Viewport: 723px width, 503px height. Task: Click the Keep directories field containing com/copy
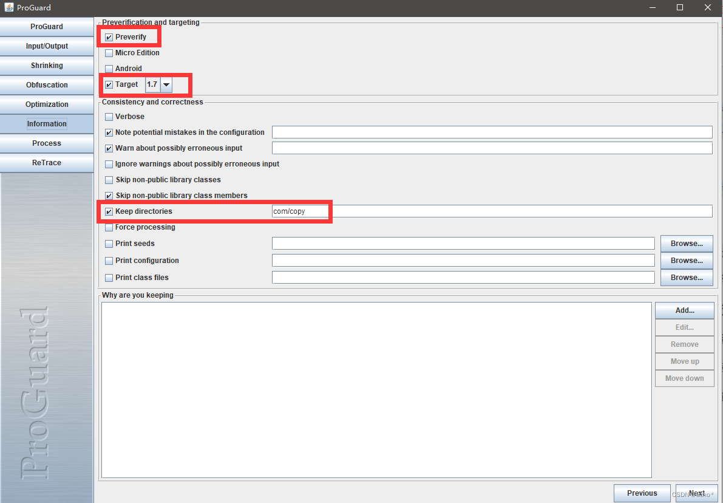coord(492,211)
